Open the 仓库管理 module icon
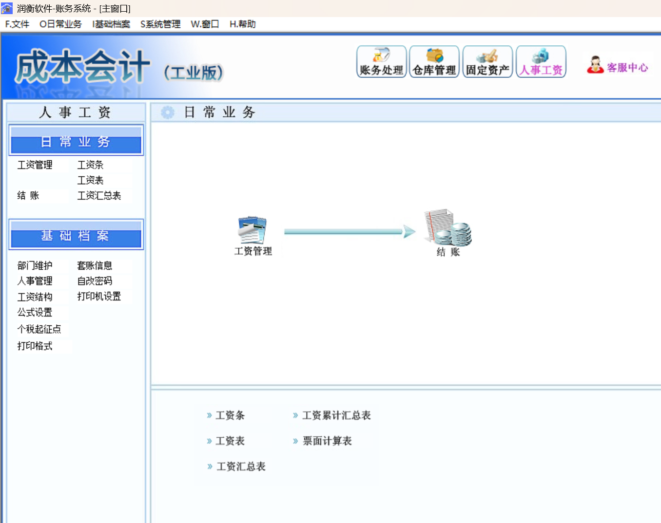 [x=434, y=62]
